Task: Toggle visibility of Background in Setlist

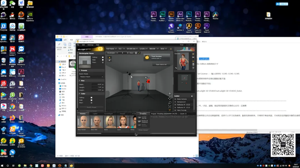Action: (176, 102)
